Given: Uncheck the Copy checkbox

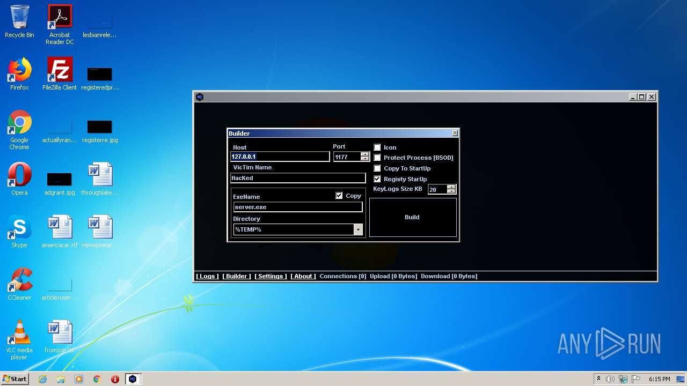Looking at the screenshot, I should (x=339, y=196).
